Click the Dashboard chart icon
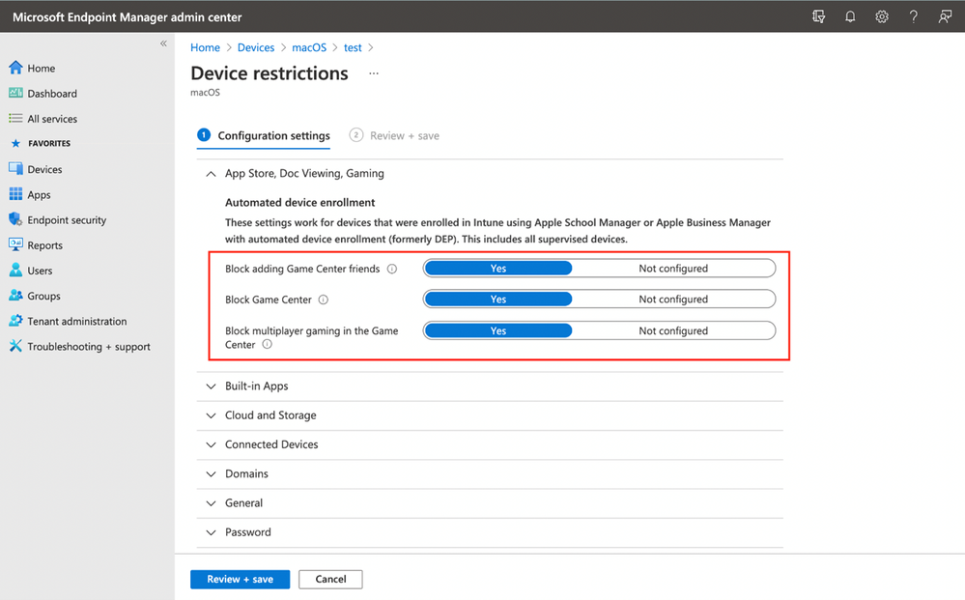Viewport: 965px width, 600px height. pos(15,93)
